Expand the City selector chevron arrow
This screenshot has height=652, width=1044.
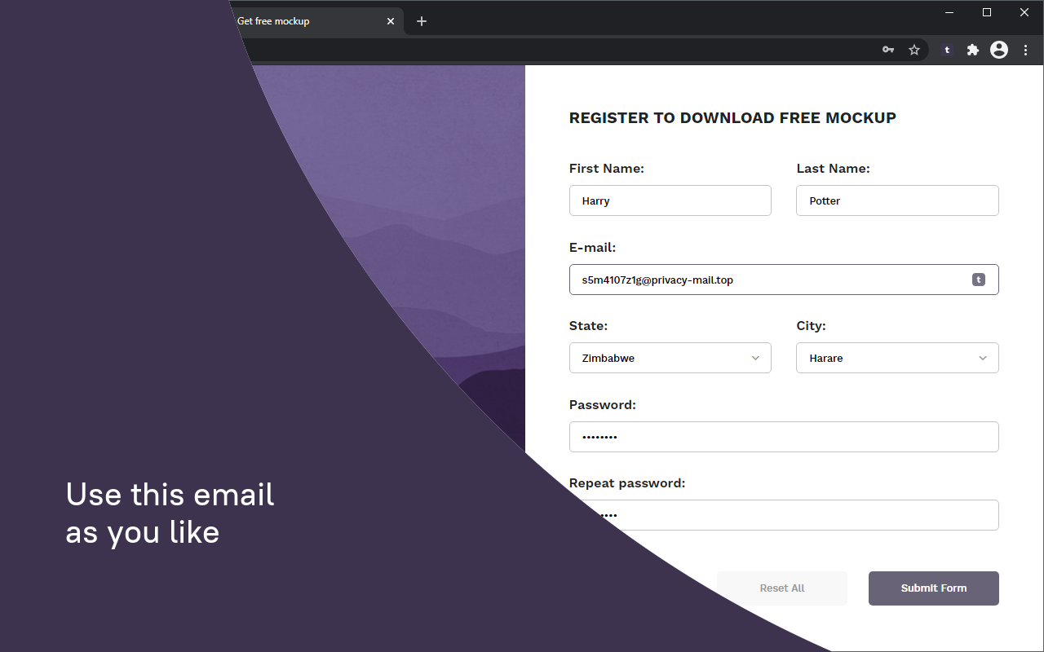point(984,358)
